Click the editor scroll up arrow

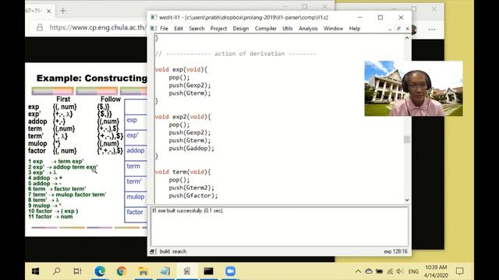[407, 38]
